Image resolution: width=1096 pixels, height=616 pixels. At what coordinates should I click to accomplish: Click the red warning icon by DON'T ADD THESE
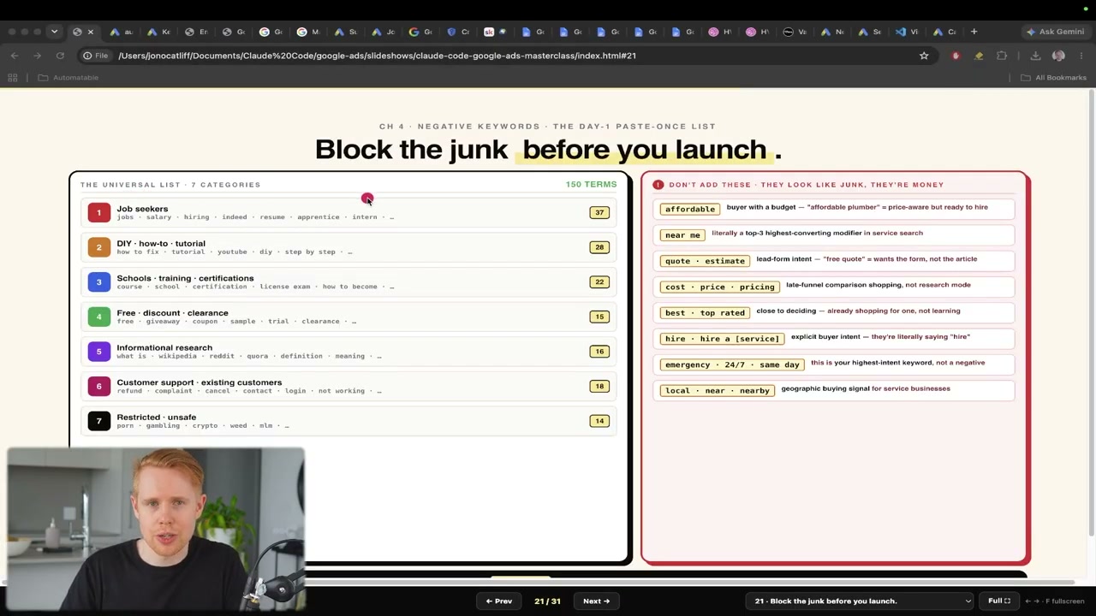coord(658,185)
